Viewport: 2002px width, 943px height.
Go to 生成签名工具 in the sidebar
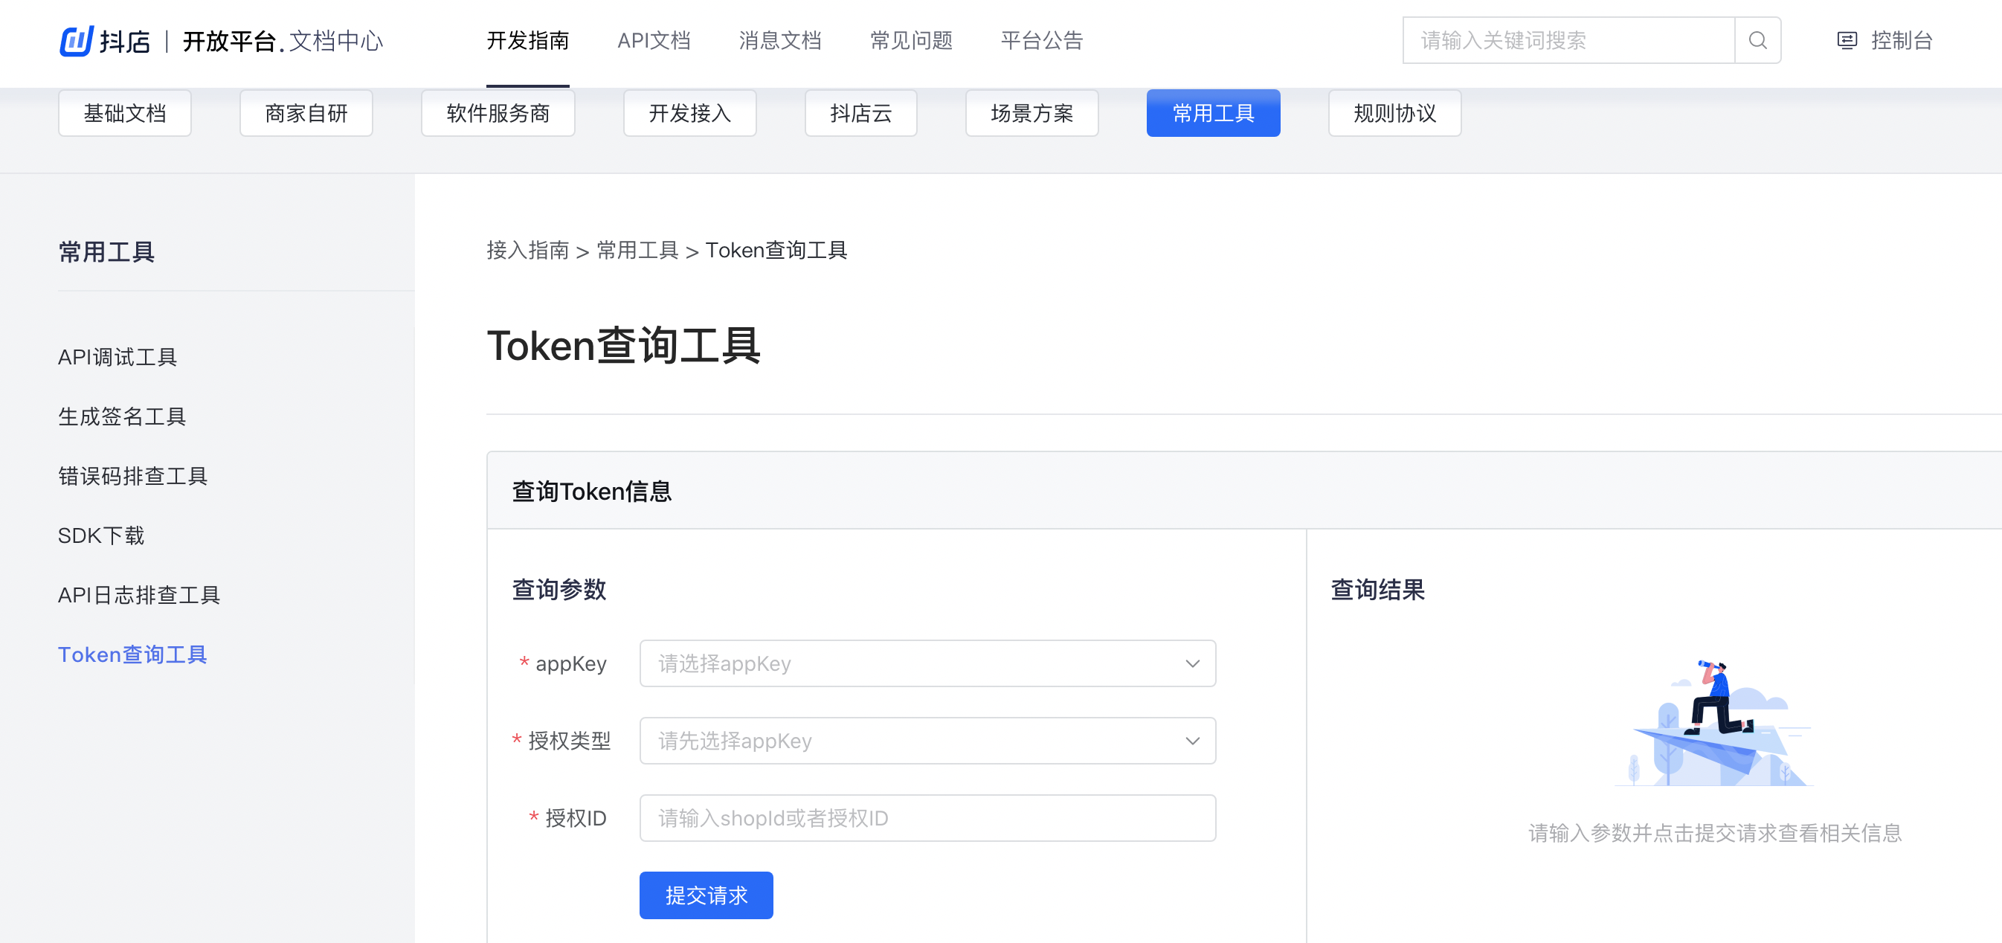click(x=122, y=416)
